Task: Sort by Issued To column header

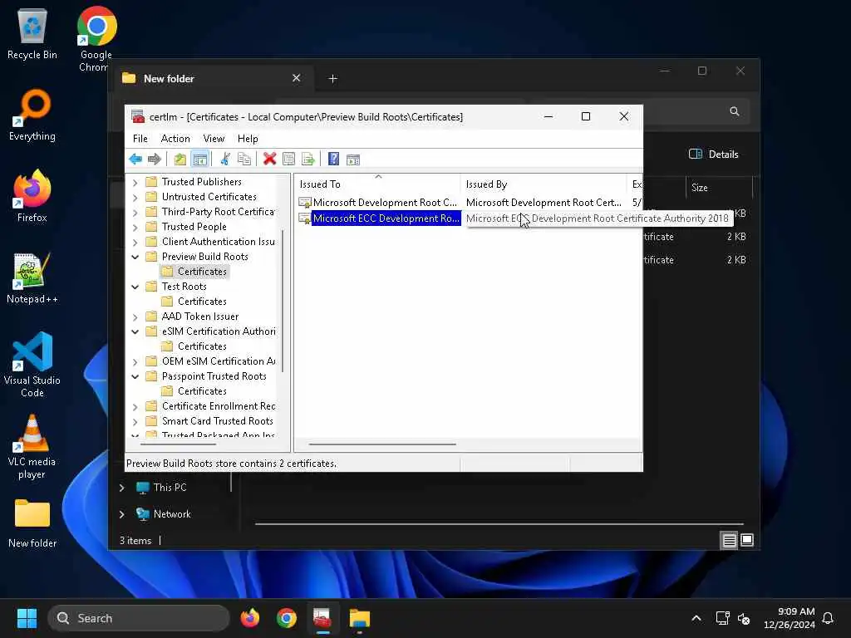Action: pos(378,184)
